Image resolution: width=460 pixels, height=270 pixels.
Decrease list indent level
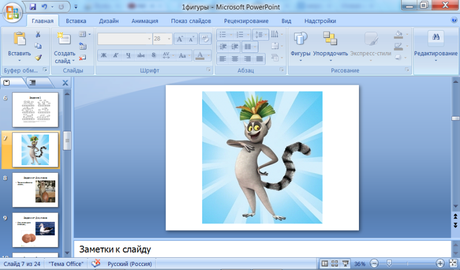pyautogui.click(x=223, y=47)
